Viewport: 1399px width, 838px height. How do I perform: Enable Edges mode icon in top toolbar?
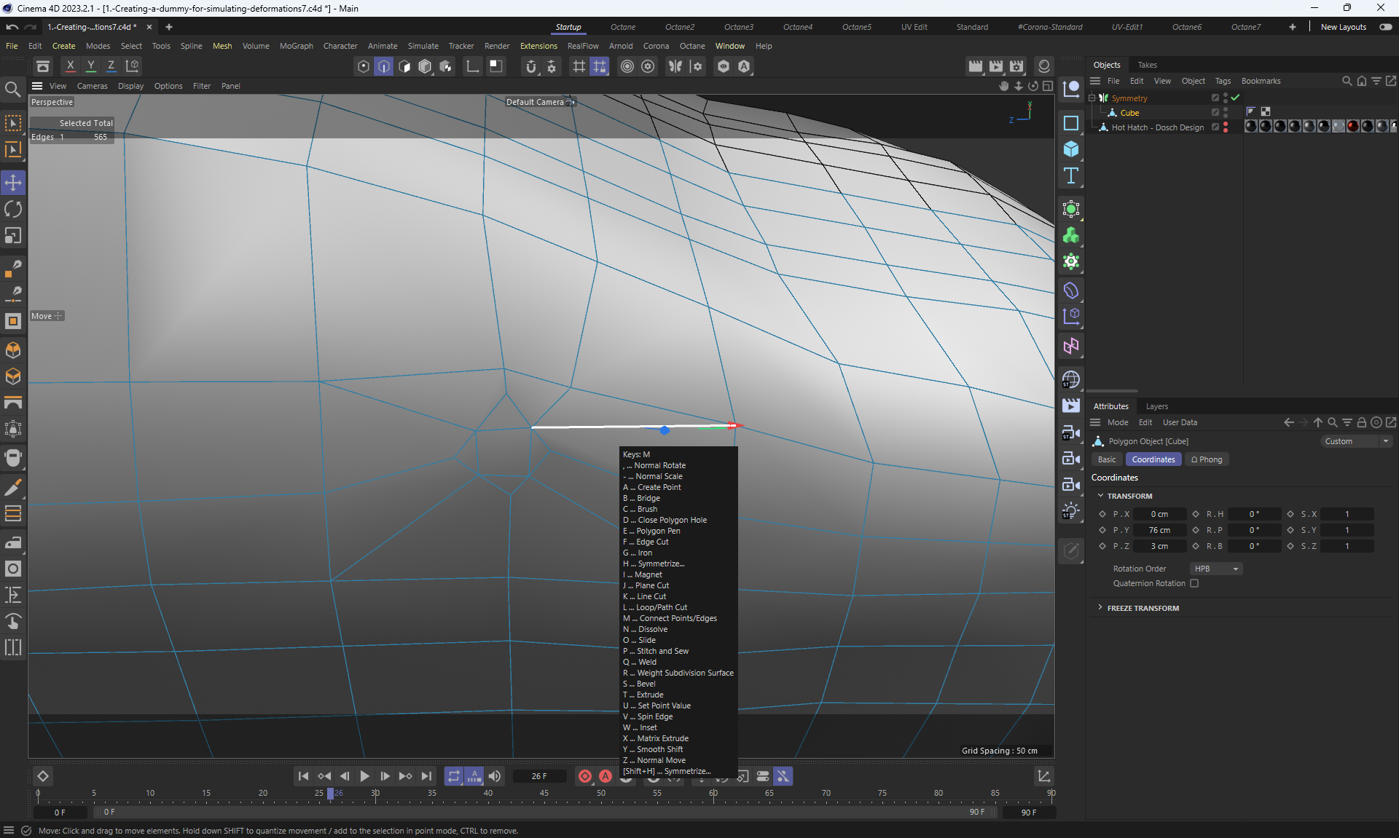point(384,66)
